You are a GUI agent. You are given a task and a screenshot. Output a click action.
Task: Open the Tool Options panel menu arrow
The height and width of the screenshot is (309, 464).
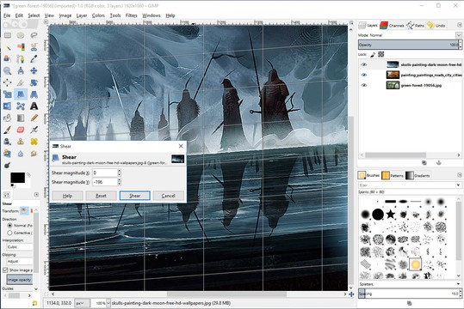coord(36,195)
